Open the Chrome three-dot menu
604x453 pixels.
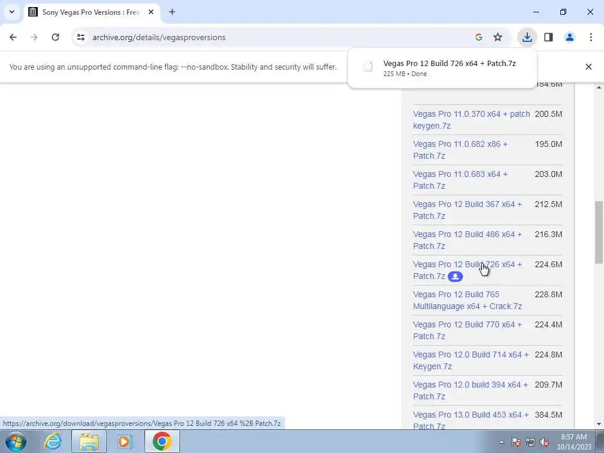tap(591, 37)
